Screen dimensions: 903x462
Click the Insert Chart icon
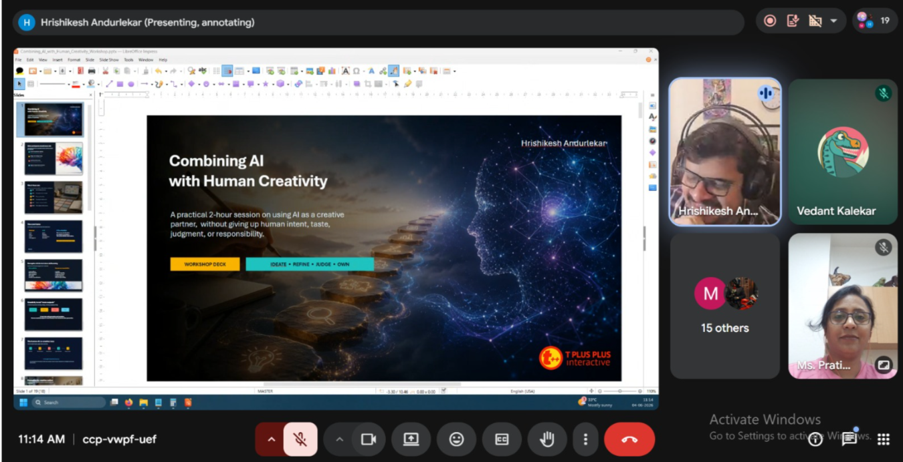pyautogui.click(x=332, y=71)
